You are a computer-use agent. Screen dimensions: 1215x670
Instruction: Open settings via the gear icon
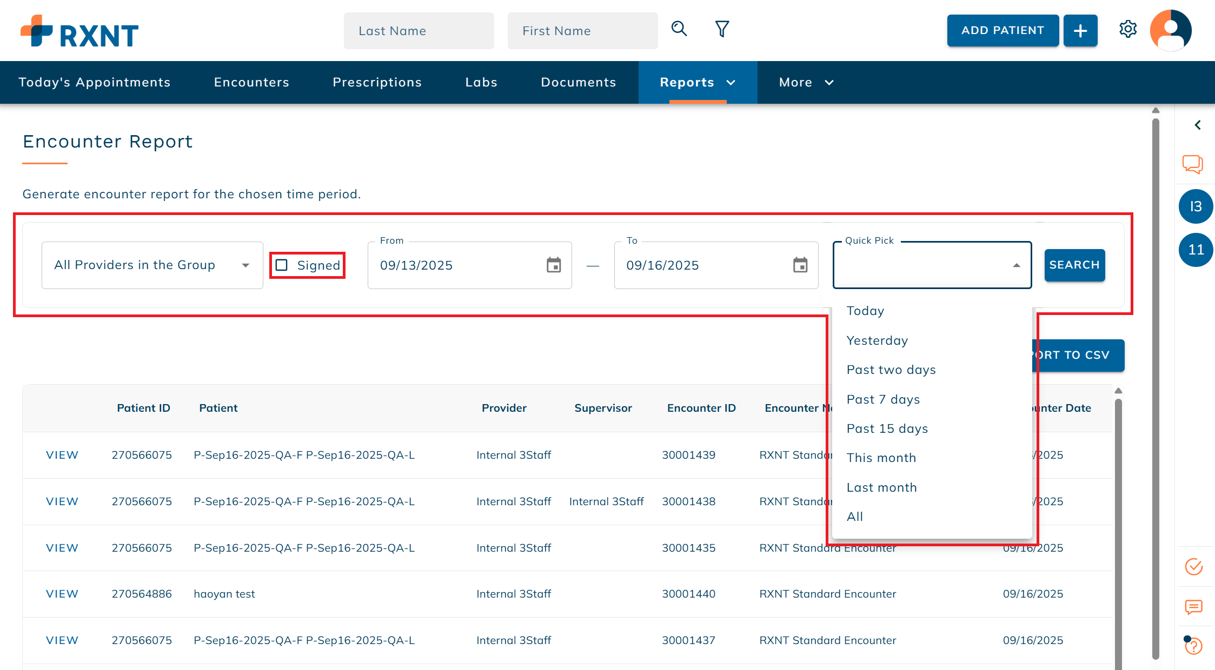coord(1128,29)
